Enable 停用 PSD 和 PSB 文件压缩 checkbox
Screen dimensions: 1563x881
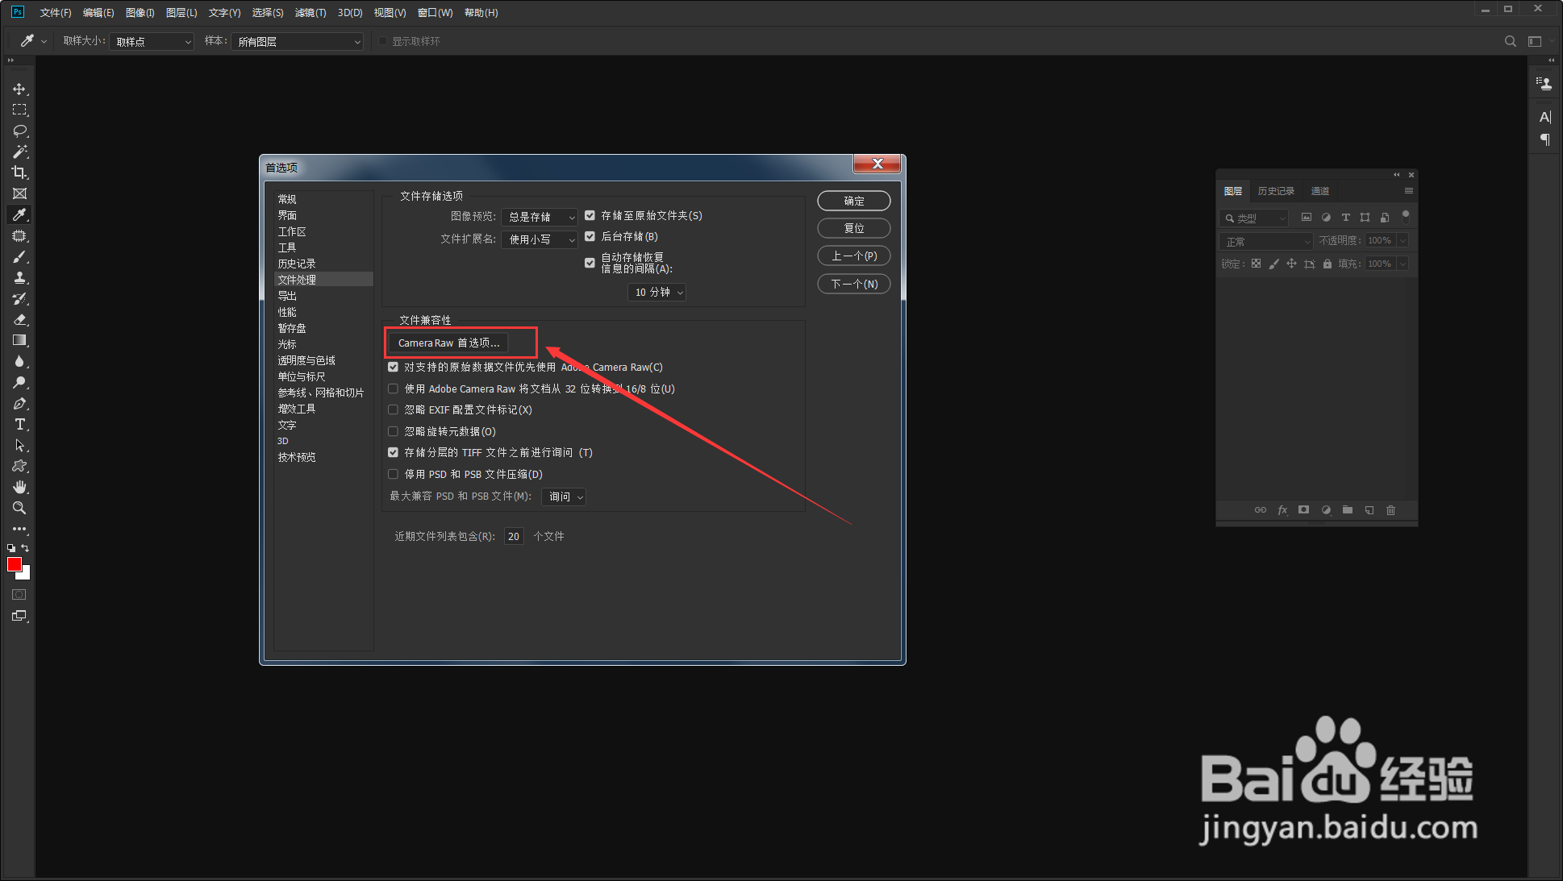(x=393, y=474)
